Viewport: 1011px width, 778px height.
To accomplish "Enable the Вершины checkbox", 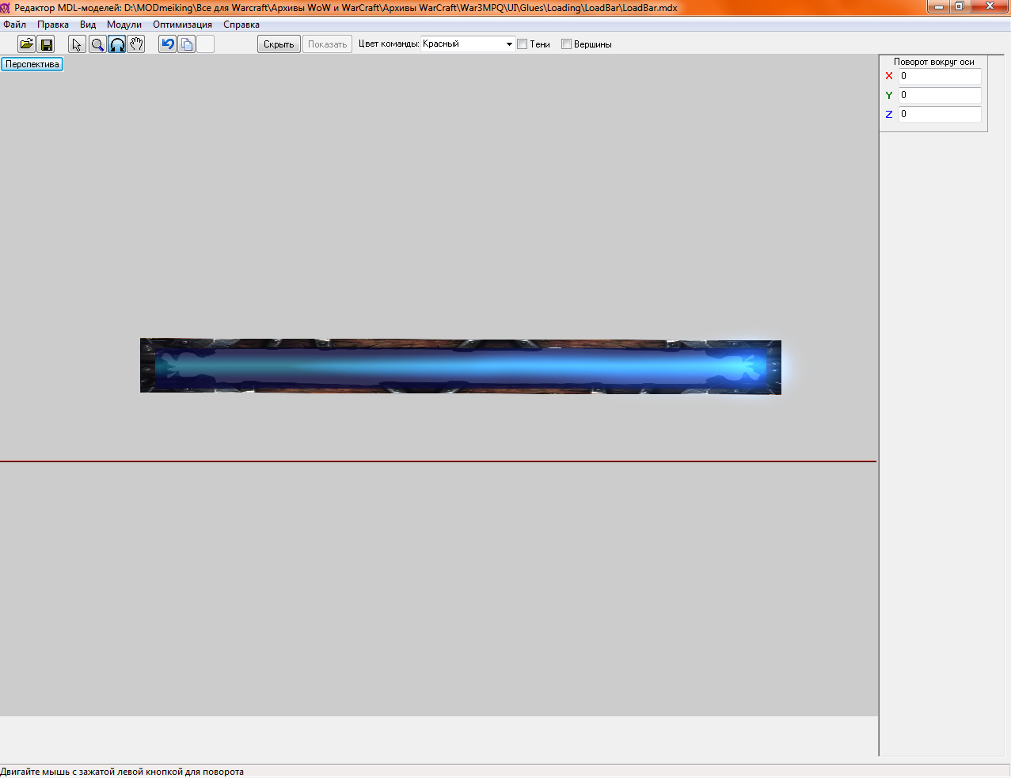I will [x=566, y=44].
